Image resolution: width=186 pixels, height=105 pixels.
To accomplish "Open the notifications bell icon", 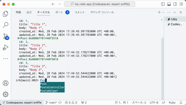I will coord(181,102).
